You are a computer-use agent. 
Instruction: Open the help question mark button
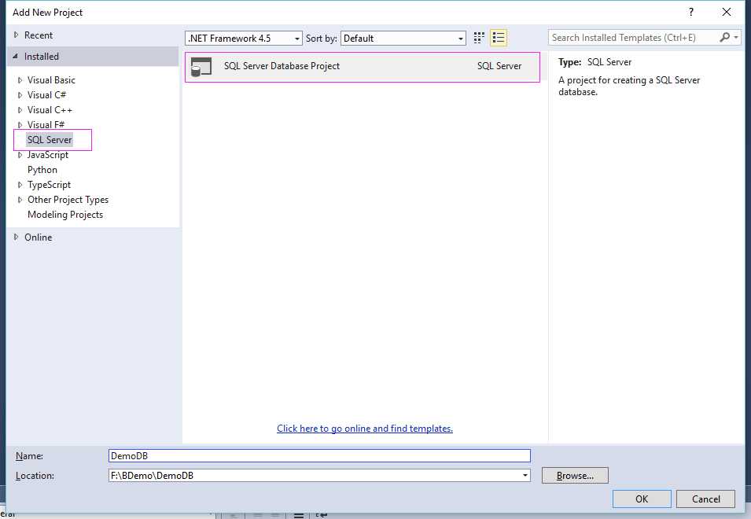tap(690, 12)
